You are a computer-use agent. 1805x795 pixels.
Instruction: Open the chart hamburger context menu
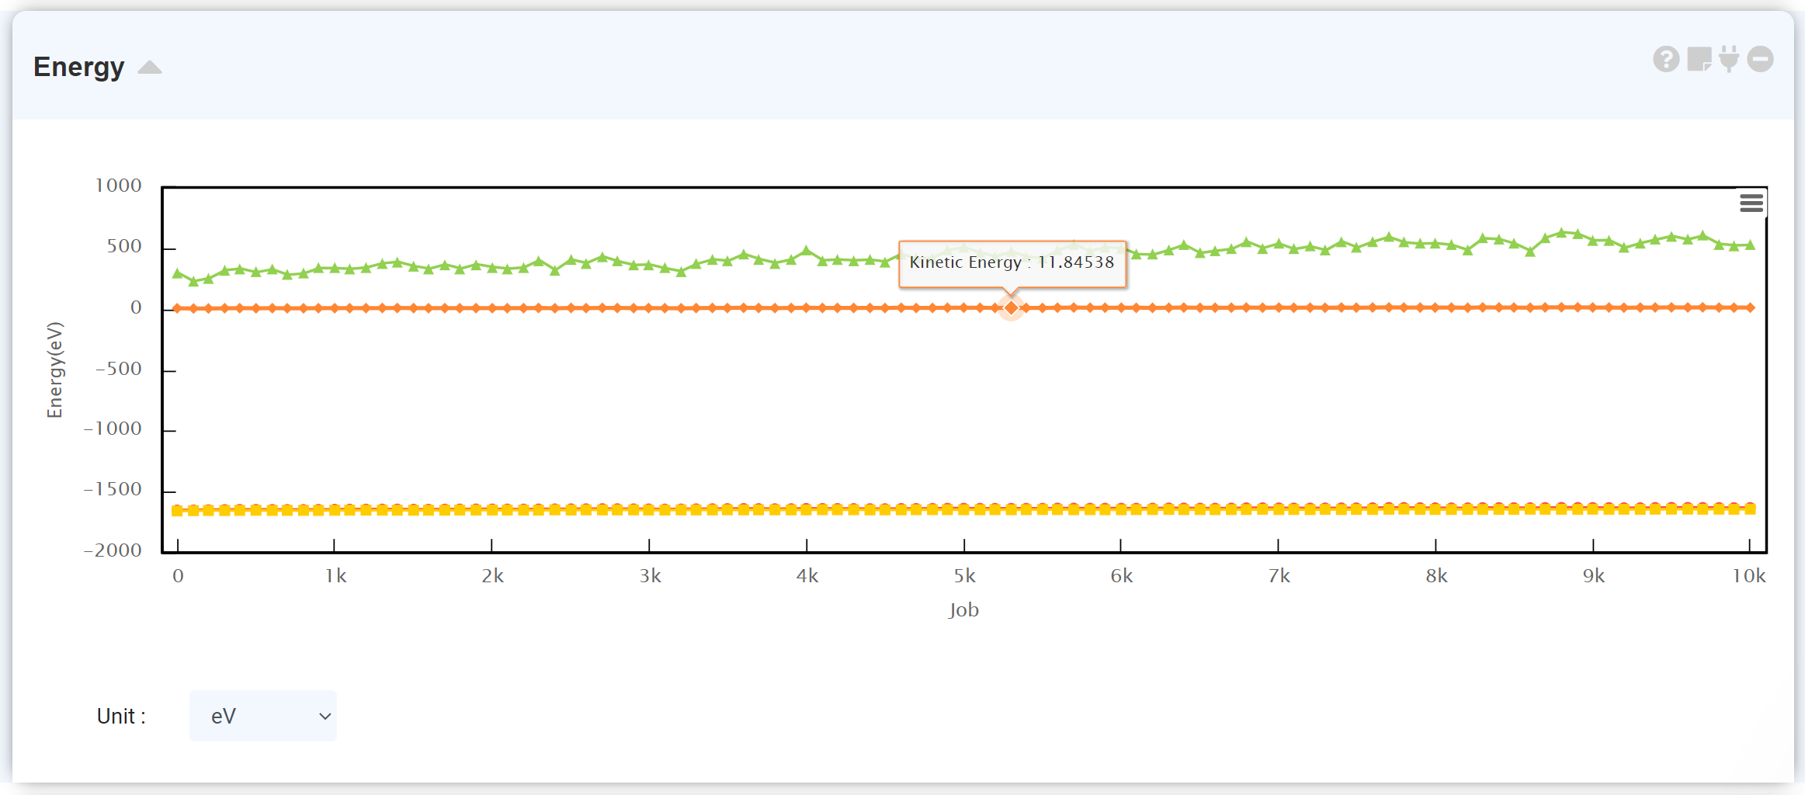pyautogui.click(x=1751, y=203)
